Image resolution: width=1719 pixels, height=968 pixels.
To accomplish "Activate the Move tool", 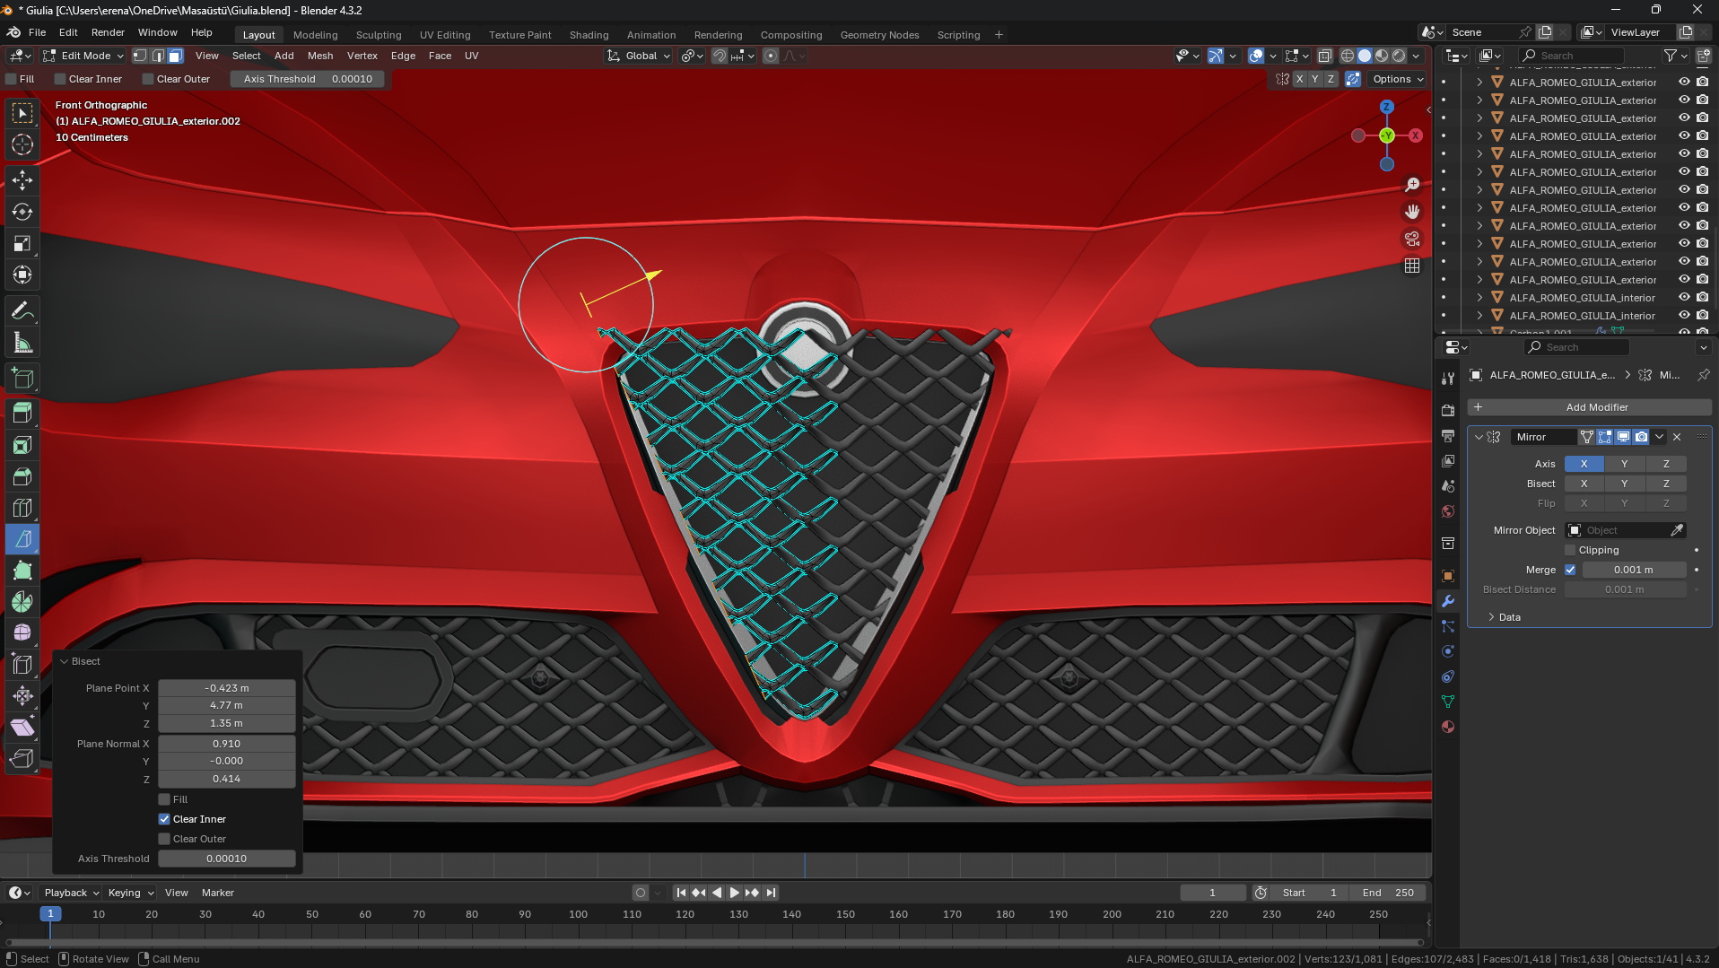I will click(22, 180).
